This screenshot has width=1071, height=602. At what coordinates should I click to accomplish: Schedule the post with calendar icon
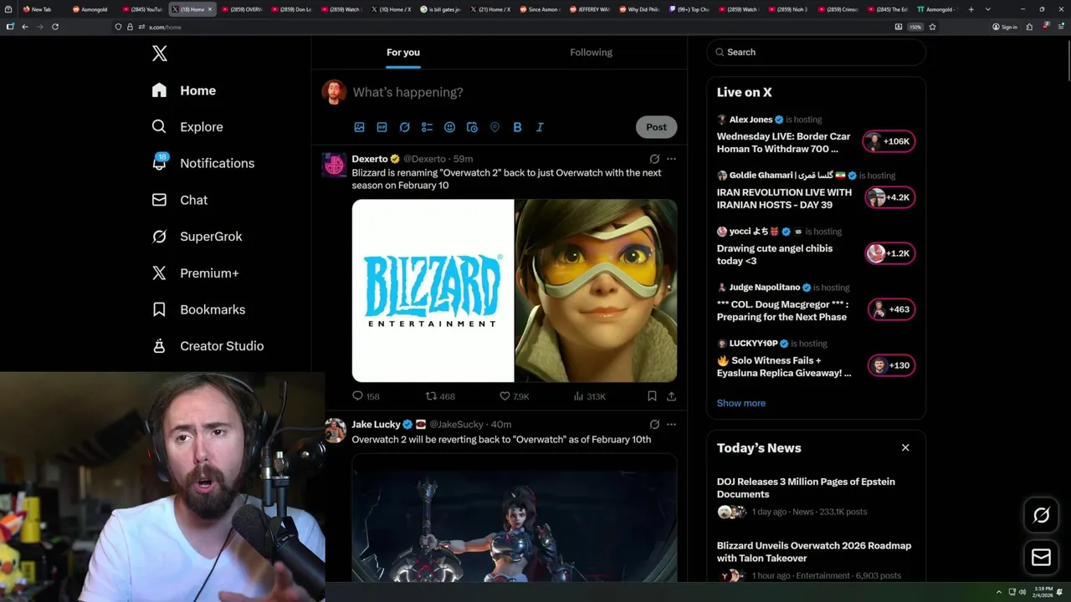(472, 127)
